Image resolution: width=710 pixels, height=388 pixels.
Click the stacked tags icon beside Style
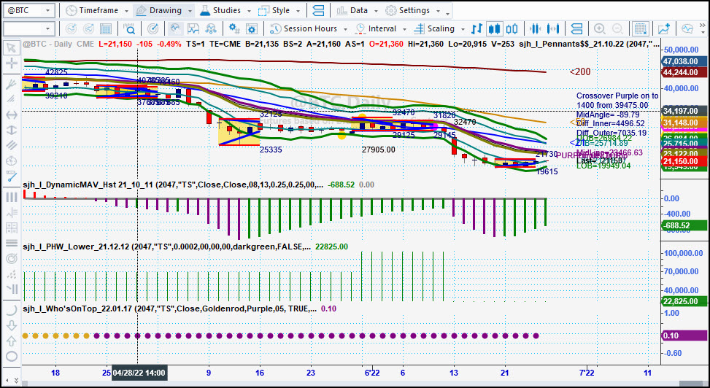click(x=319, y=10)
